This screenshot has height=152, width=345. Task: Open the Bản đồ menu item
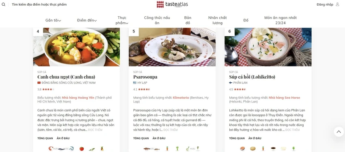point(188,20)
